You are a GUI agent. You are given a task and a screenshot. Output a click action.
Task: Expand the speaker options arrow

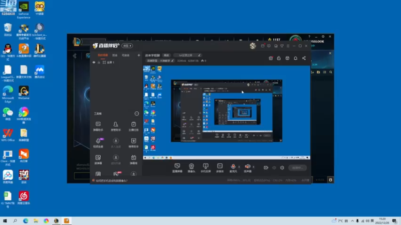point(254,167)
